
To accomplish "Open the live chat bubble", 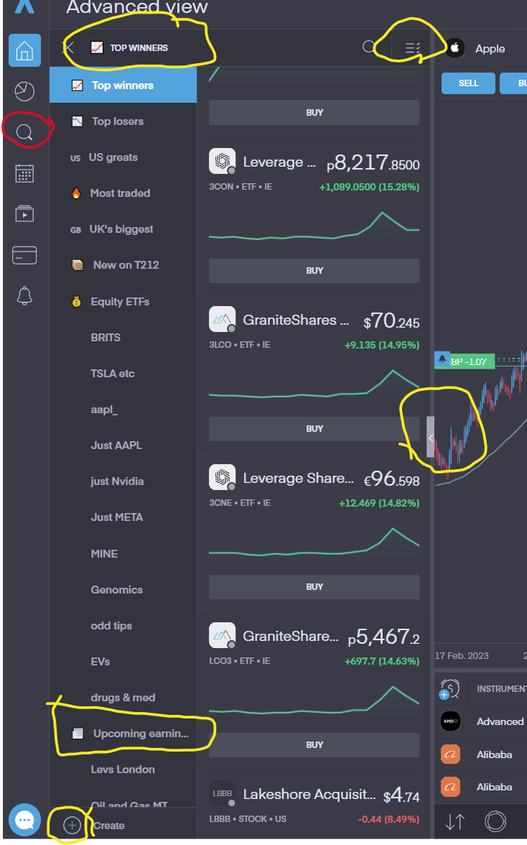I will point(24,820).
